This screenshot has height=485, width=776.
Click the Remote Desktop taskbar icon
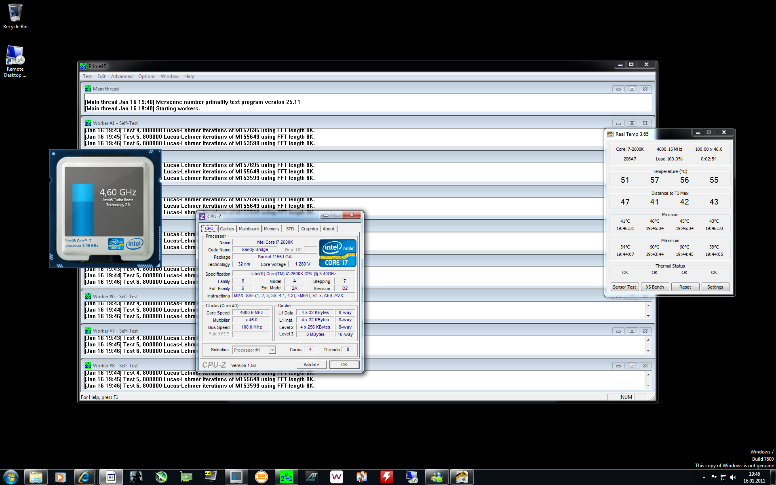(x=412, y=477)
